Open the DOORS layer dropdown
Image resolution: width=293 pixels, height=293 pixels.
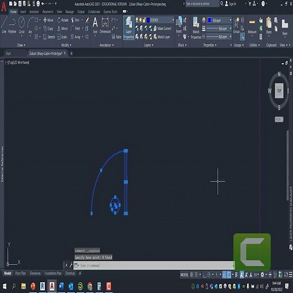tap(173, 20)
